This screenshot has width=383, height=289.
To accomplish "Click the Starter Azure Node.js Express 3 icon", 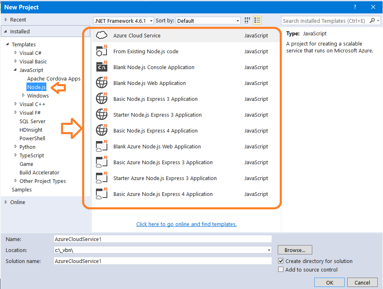I will coord(102,178).
